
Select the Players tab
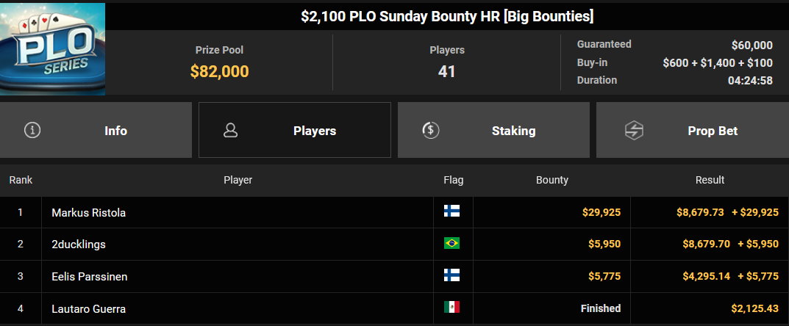click(x=295, y=130)
